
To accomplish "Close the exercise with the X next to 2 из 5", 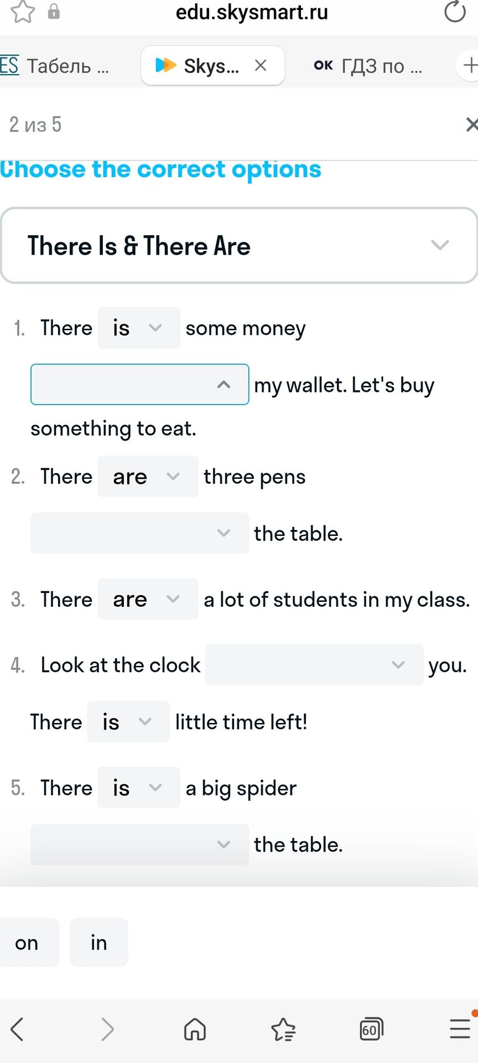I will (x=471, y=125).
